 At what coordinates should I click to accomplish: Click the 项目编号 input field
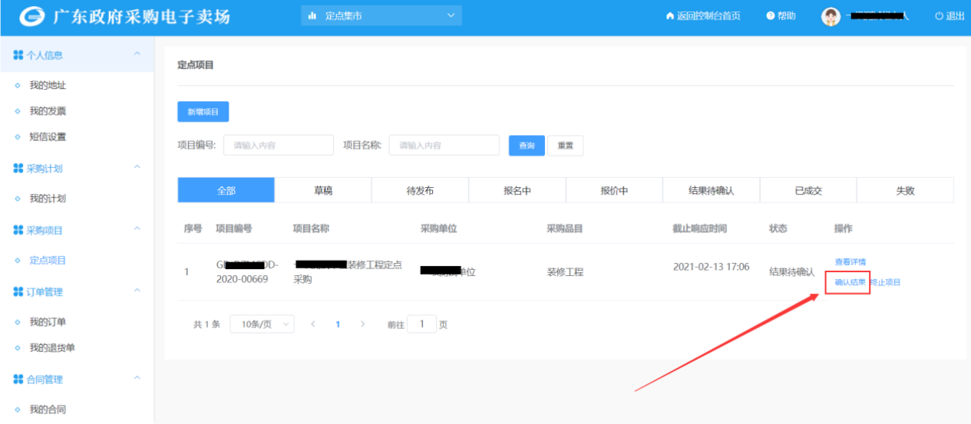tap(278, 146)
